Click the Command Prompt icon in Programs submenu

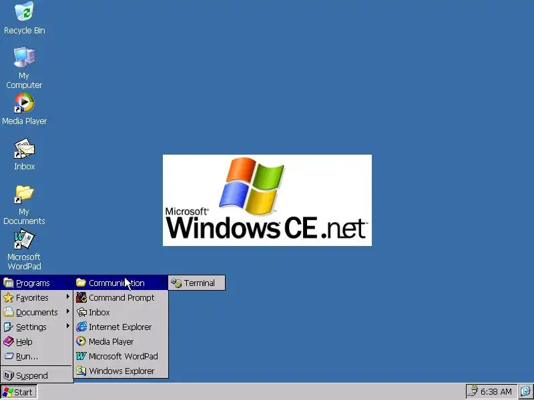(81, 297)
